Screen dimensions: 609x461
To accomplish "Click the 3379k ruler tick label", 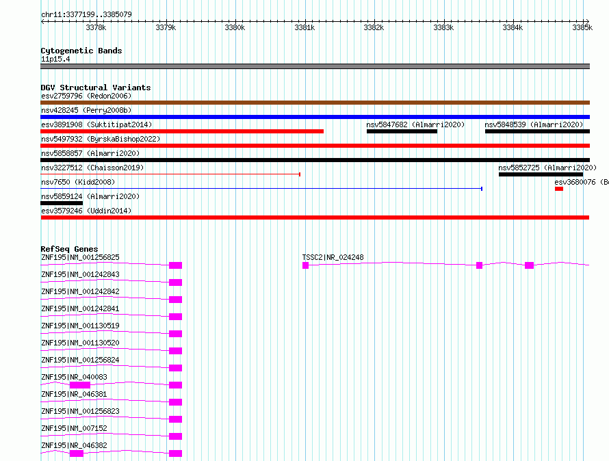I will 166,27.
